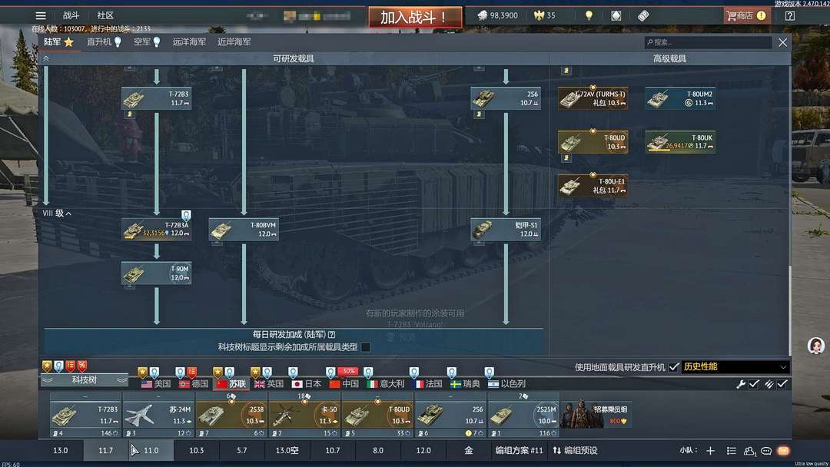The image size is (830, 467).
Task: Select the 13.0空 lineup preset
Action: 287,451
